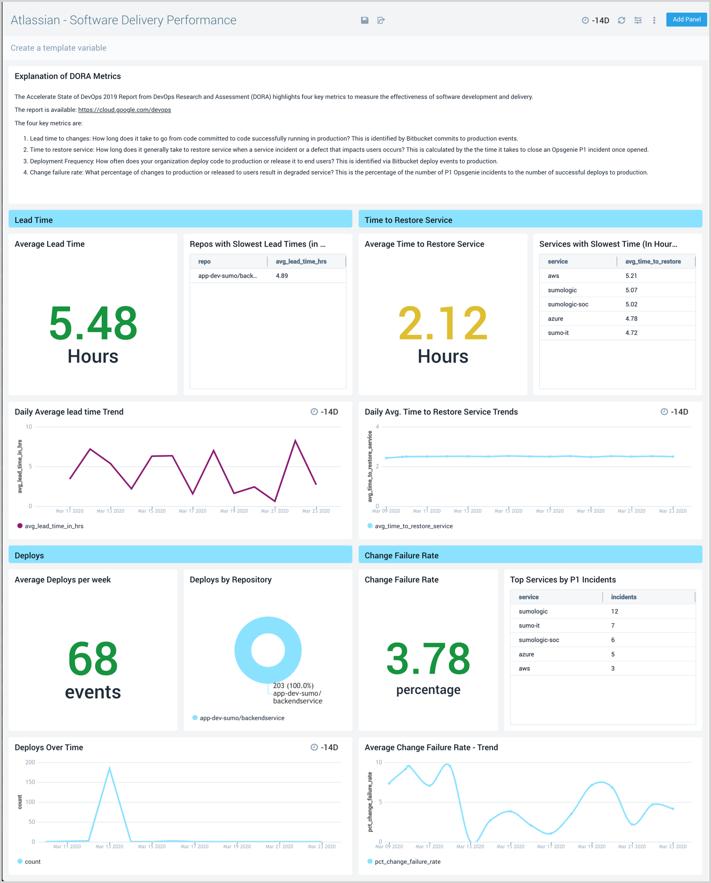Select the azure row with 5 incidents
The height and width of the screenshot is (883, 711).
pos(603,654)
